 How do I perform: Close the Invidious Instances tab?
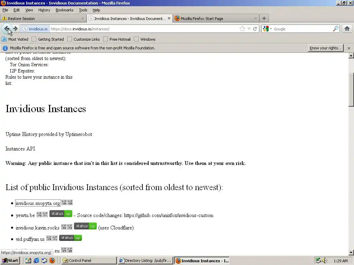169,18
